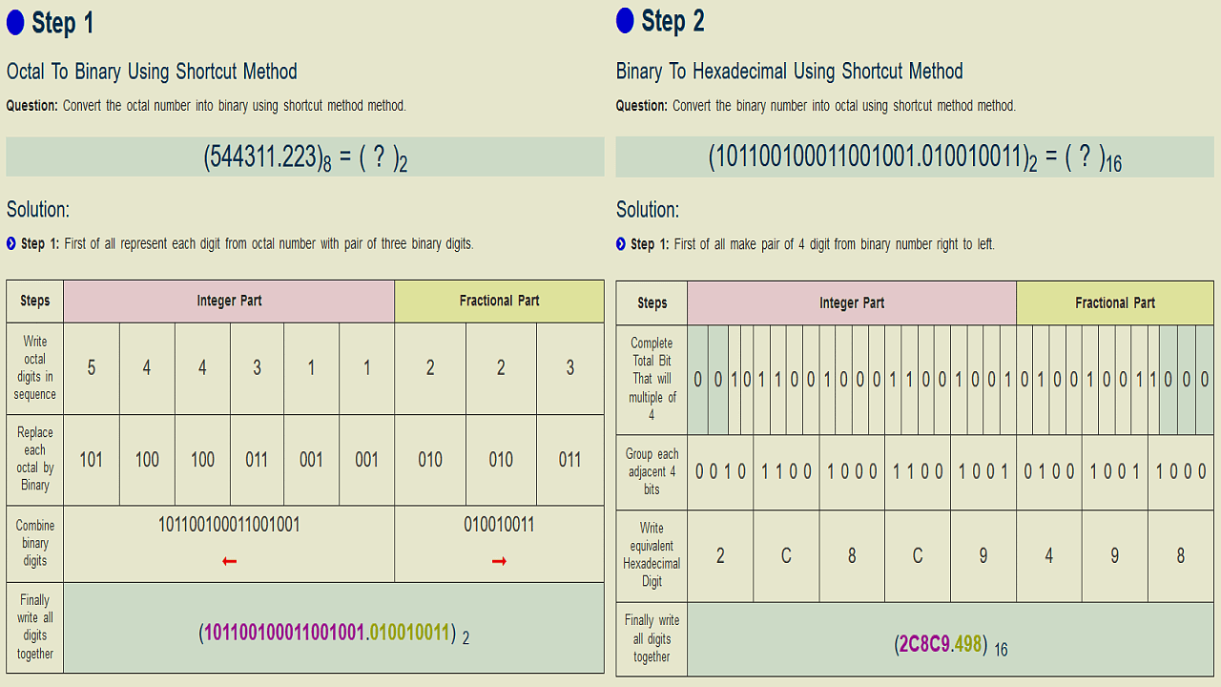Image resolution: width=1221 pixels, height=687 pixels.
Task: Click group 1000 under hexadecimal table's Fractional Part
Action: (1180, 471)
